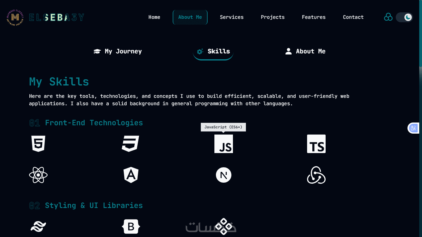The width and height of the screenshot is (422, 237).
Task: Open Services in the navigation bar
Action: [232, 17]
